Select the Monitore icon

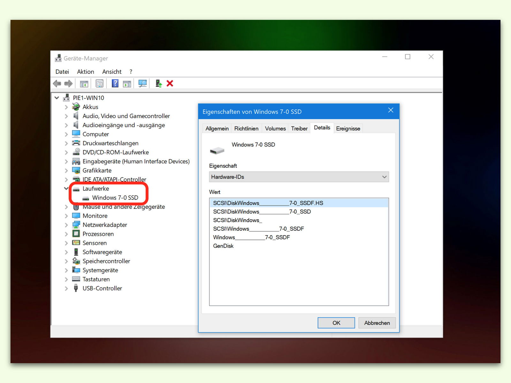(76, 215)
